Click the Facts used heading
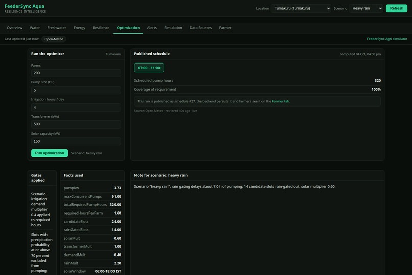Screen dimensions: 412x275 73,175
